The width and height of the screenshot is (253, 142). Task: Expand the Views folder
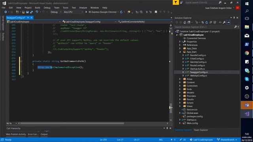point(180,106)
